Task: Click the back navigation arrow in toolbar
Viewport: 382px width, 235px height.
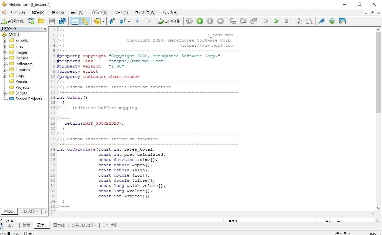Action: click(138, 21)
